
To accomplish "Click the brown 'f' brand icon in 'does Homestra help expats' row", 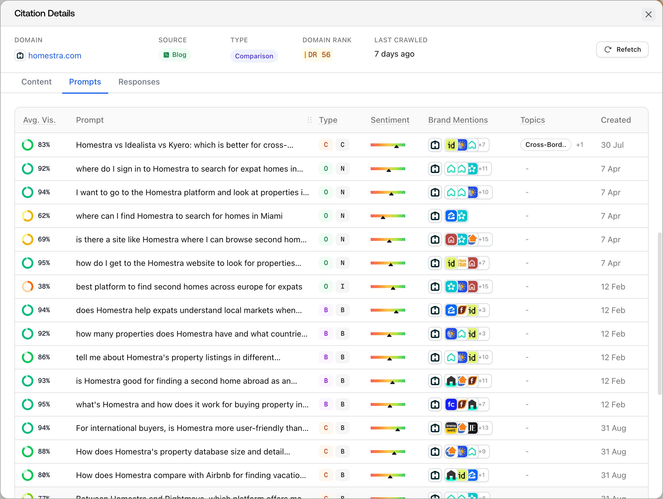I will (462, 310).
